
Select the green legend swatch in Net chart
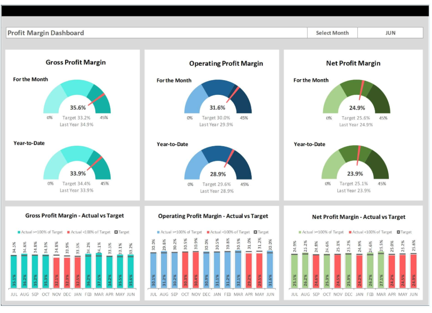pos(300,232)
